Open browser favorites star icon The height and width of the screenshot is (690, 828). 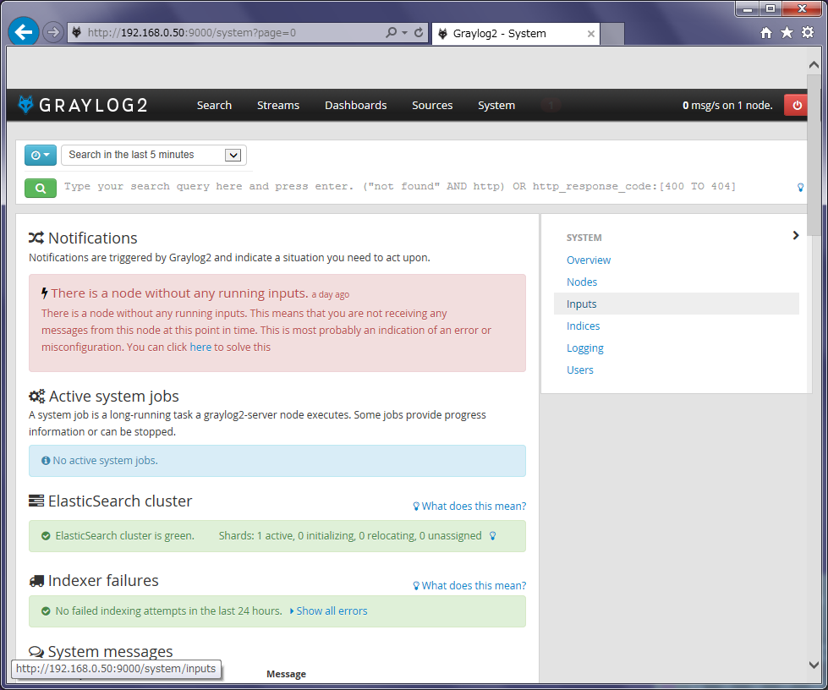click(787, 33)
